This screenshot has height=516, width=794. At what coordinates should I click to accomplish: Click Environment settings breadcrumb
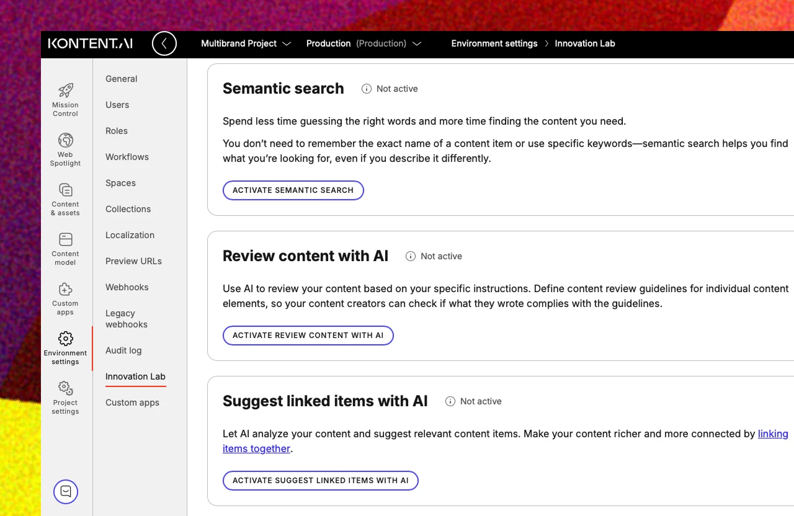click(494, 43)
